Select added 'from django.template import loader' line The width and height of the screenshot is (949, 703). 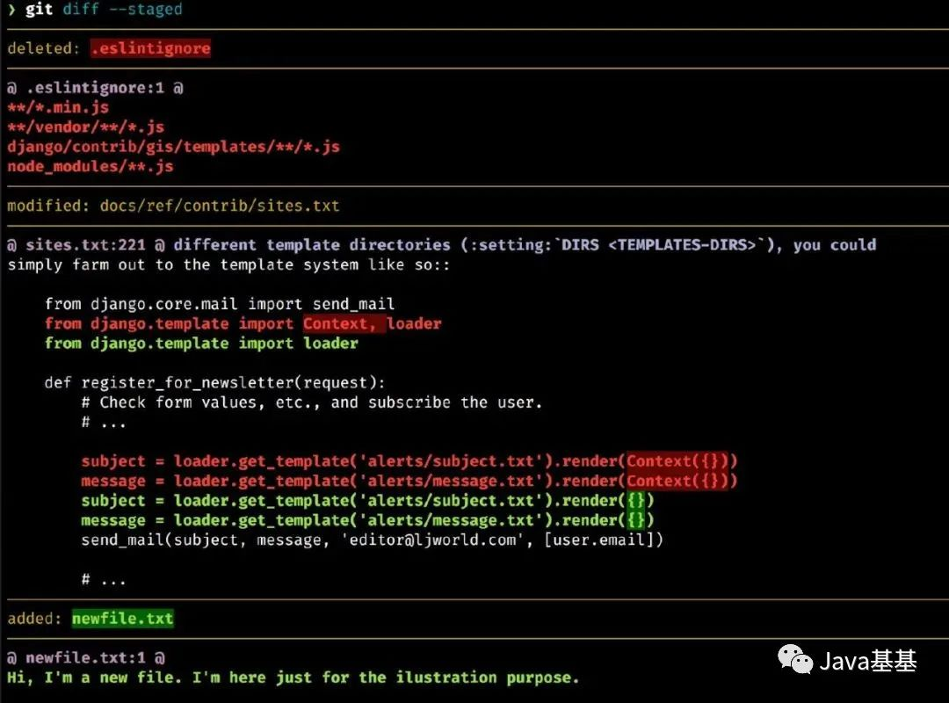(201, 344)
